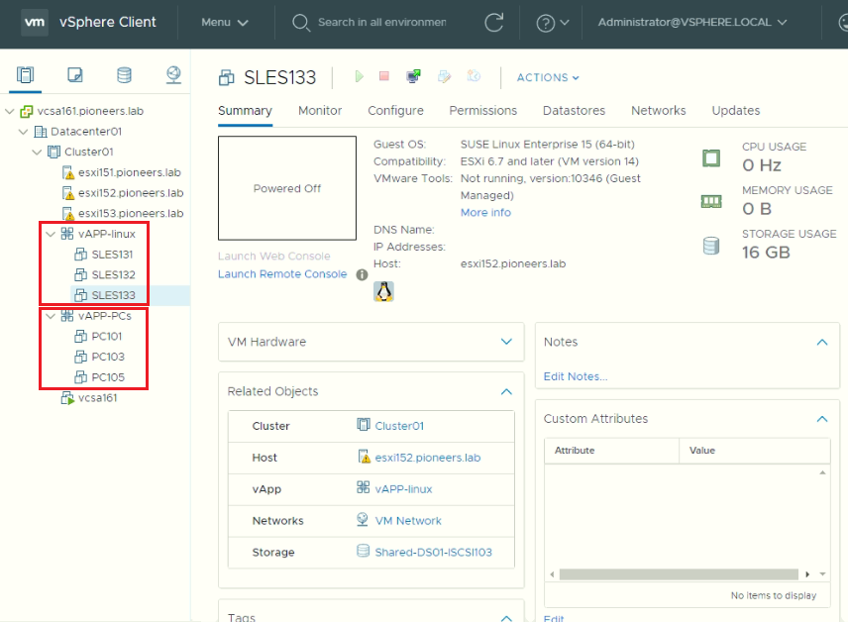The width and height of the screenshot is (848, 622).
Task: Launch console using the monitor toolbar icon
Action: pos(414,76)
